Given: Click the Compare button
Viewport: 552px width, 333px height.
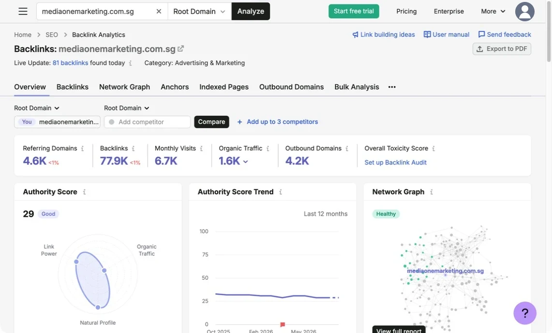Looking at the screenshot, I should point(211,122).
